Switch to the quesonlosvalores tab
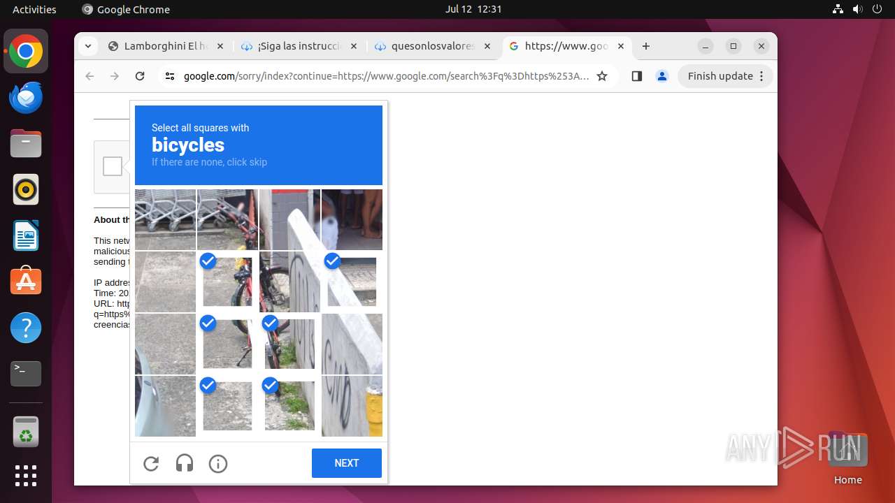This screenshot has width=895, height=503. 433,46
